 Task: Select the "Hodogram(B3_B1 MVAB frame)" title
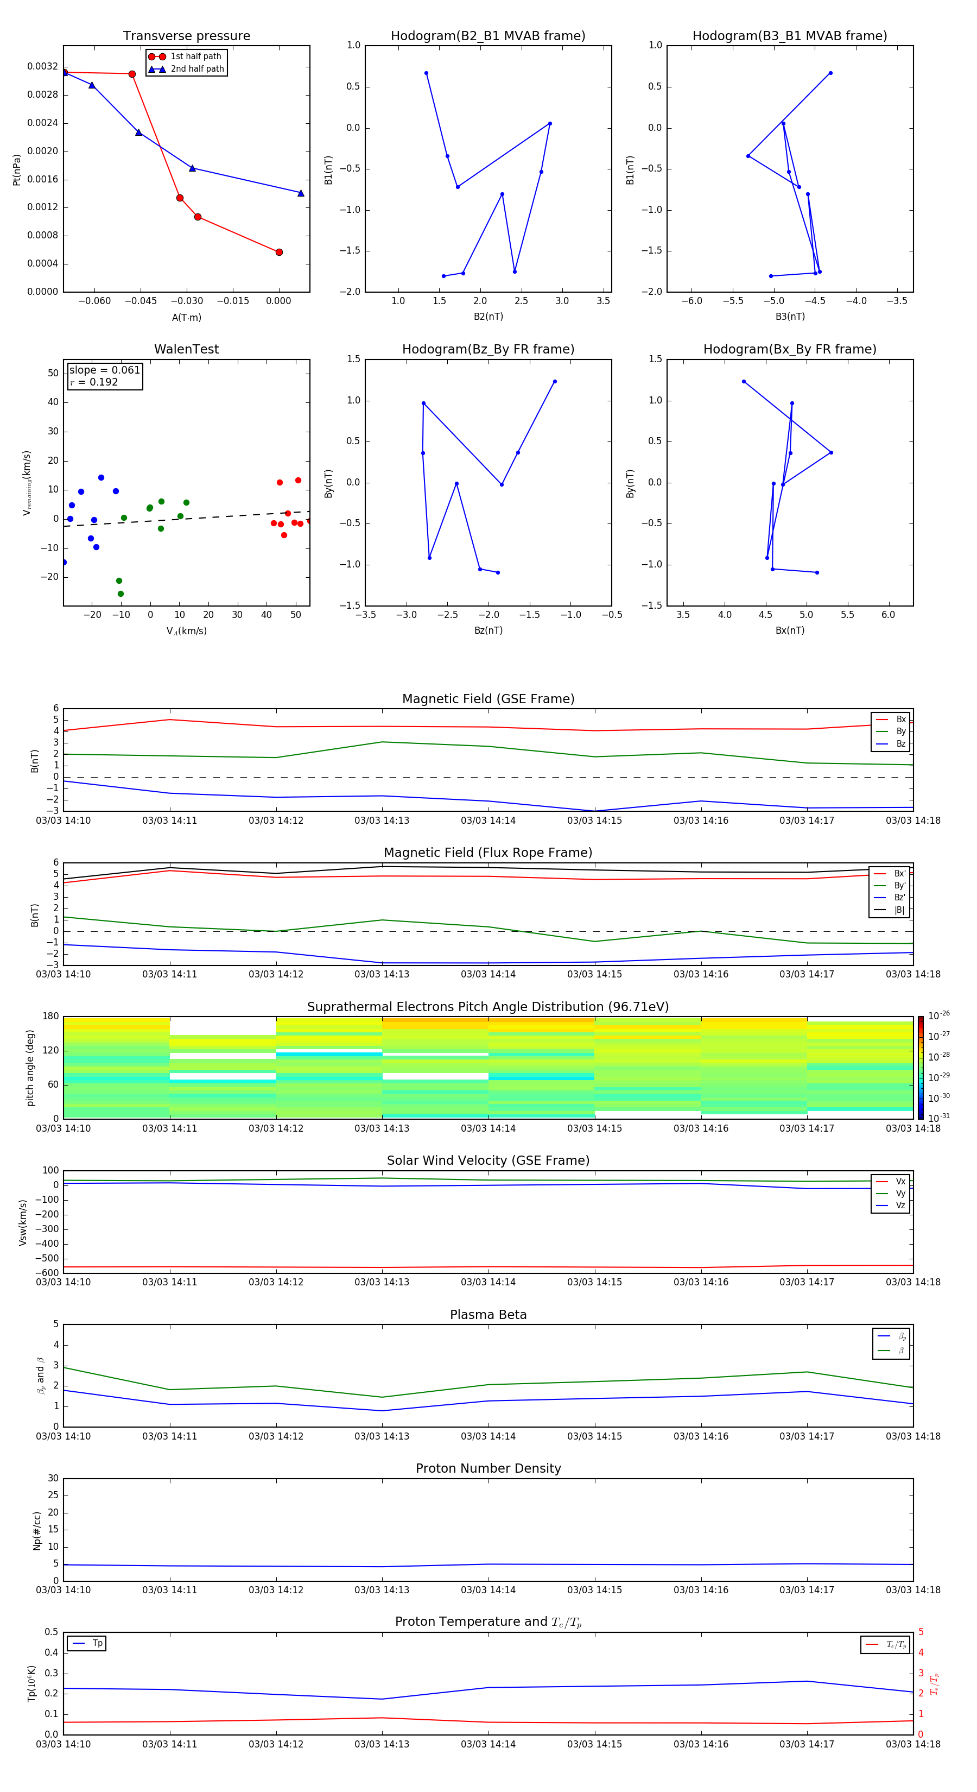(790, 35)
